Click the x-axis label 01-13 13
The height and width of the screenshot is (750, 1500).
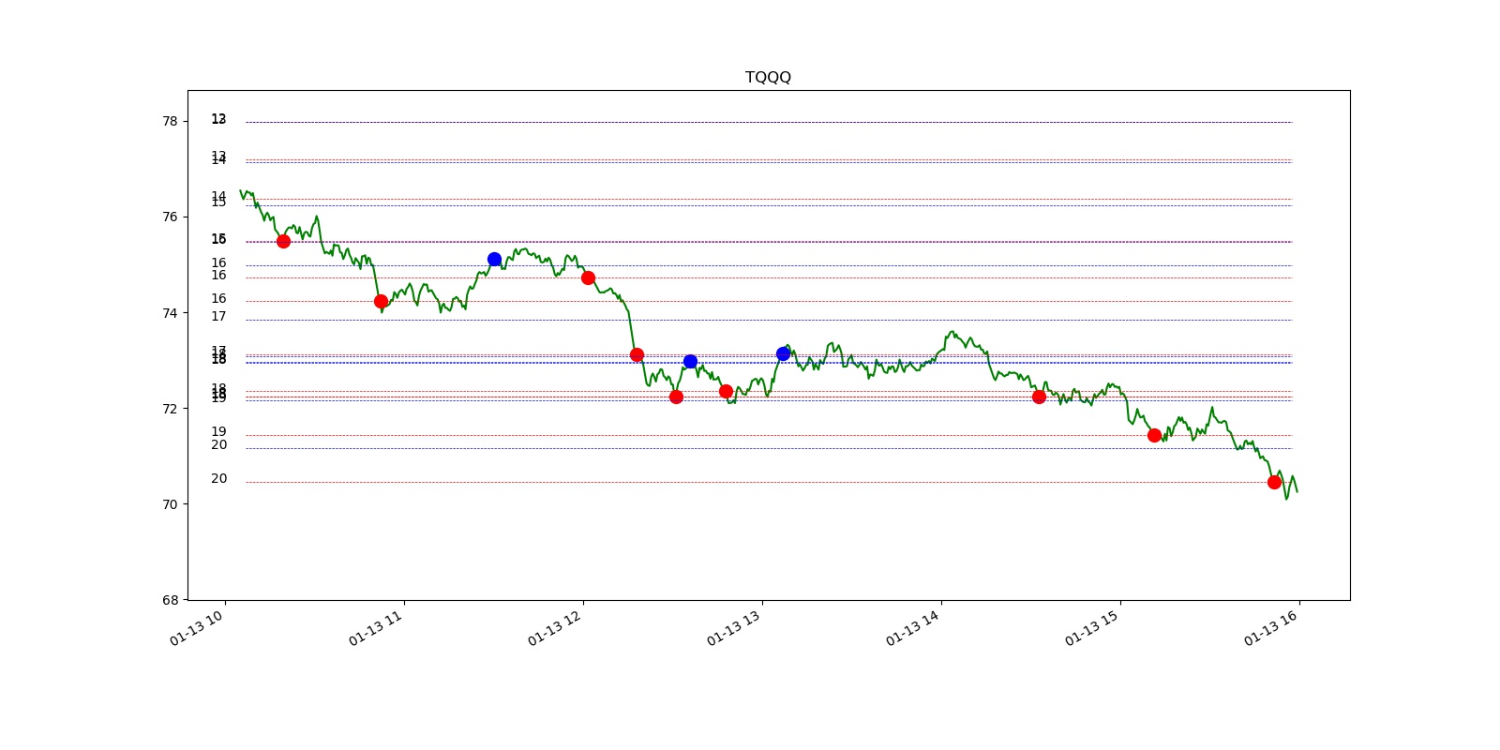coord(733,628)
